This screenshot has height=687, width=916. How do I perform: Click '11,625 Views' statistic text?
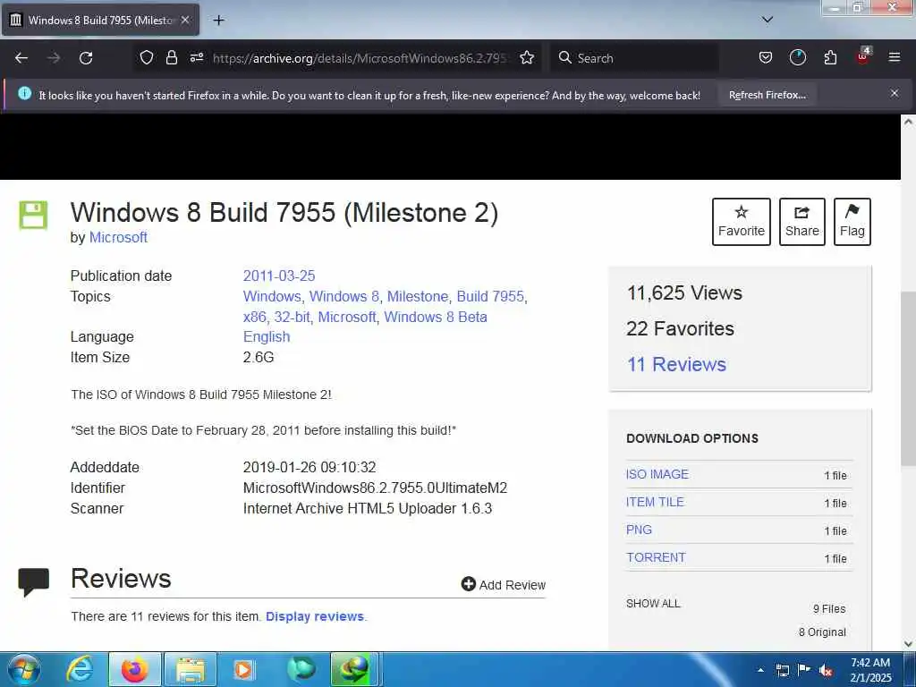point(684,293)
